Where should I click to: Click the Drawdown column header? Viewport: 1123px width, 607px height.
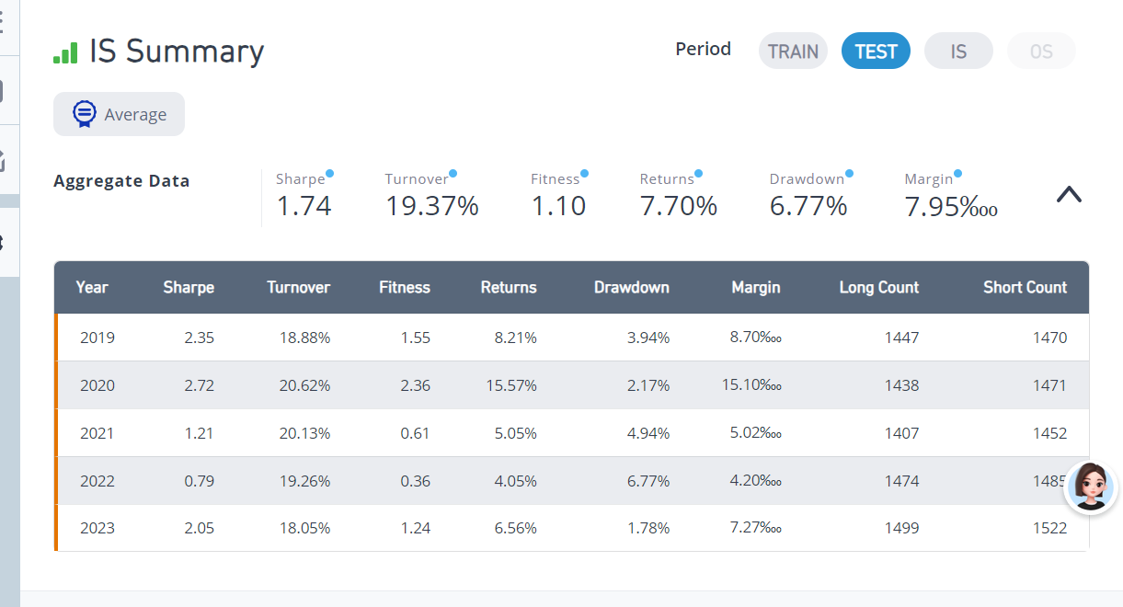click(632, 287)
